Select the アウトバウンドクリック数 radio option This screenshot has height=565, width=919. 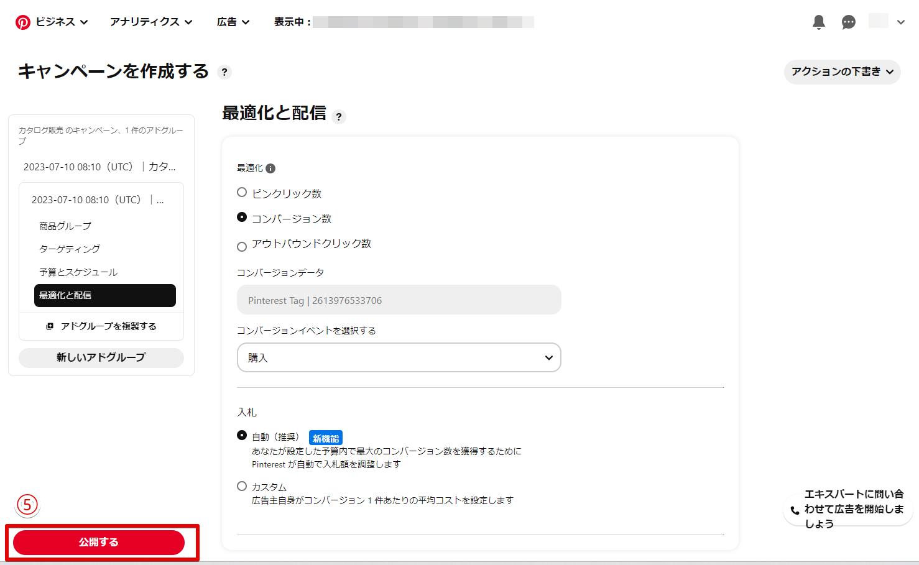click(242, 247)
